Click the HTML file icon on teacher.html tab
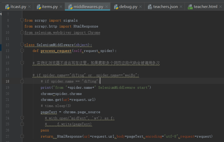 coord(190,7)
